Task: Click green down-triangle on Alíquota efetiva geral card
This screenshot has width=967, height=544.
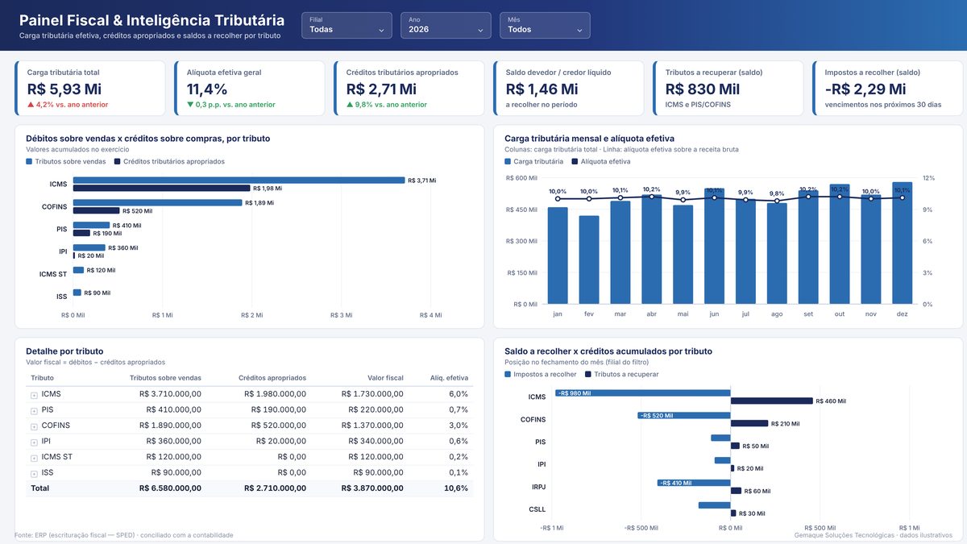Action: 190,105
